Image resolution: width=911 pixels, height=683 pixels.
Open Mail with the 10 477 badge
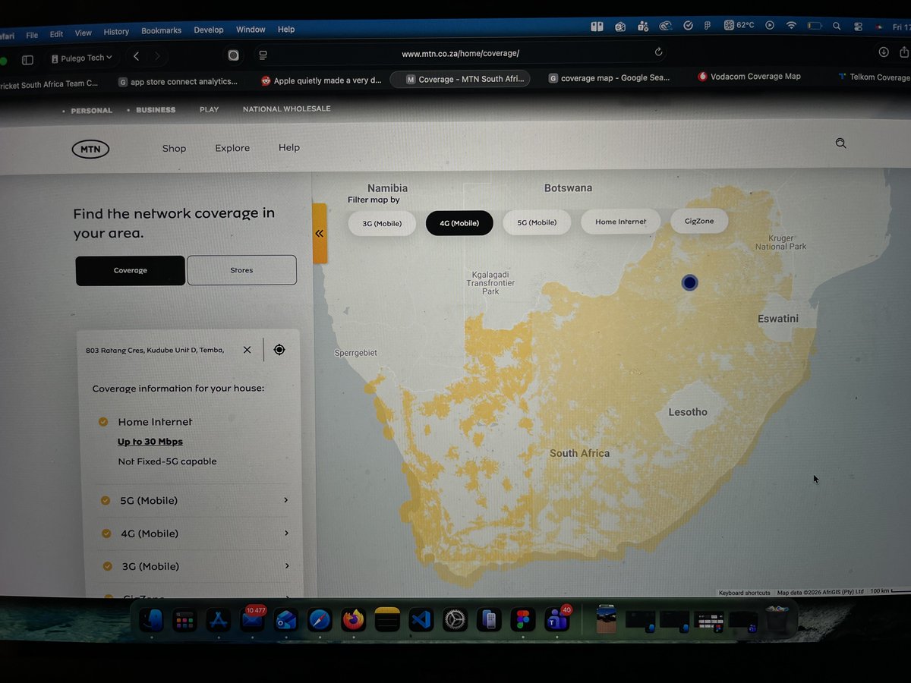coord(253,620)
